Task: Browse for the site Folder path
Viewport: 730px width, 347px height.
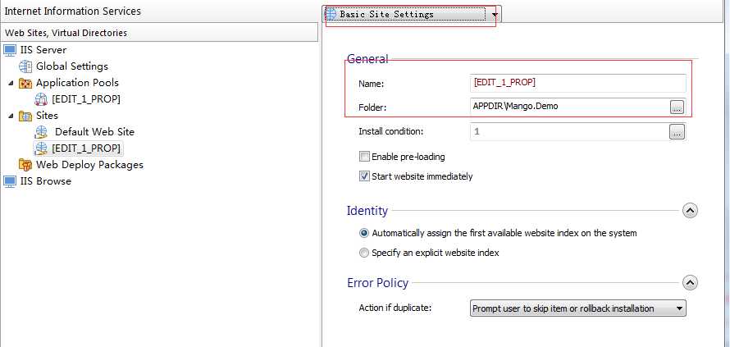Action: click(x=677, y=107)
